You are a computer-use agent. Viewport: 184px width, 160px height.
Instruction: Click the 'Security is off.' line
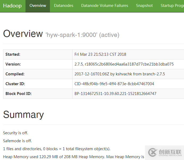[15, 133]
